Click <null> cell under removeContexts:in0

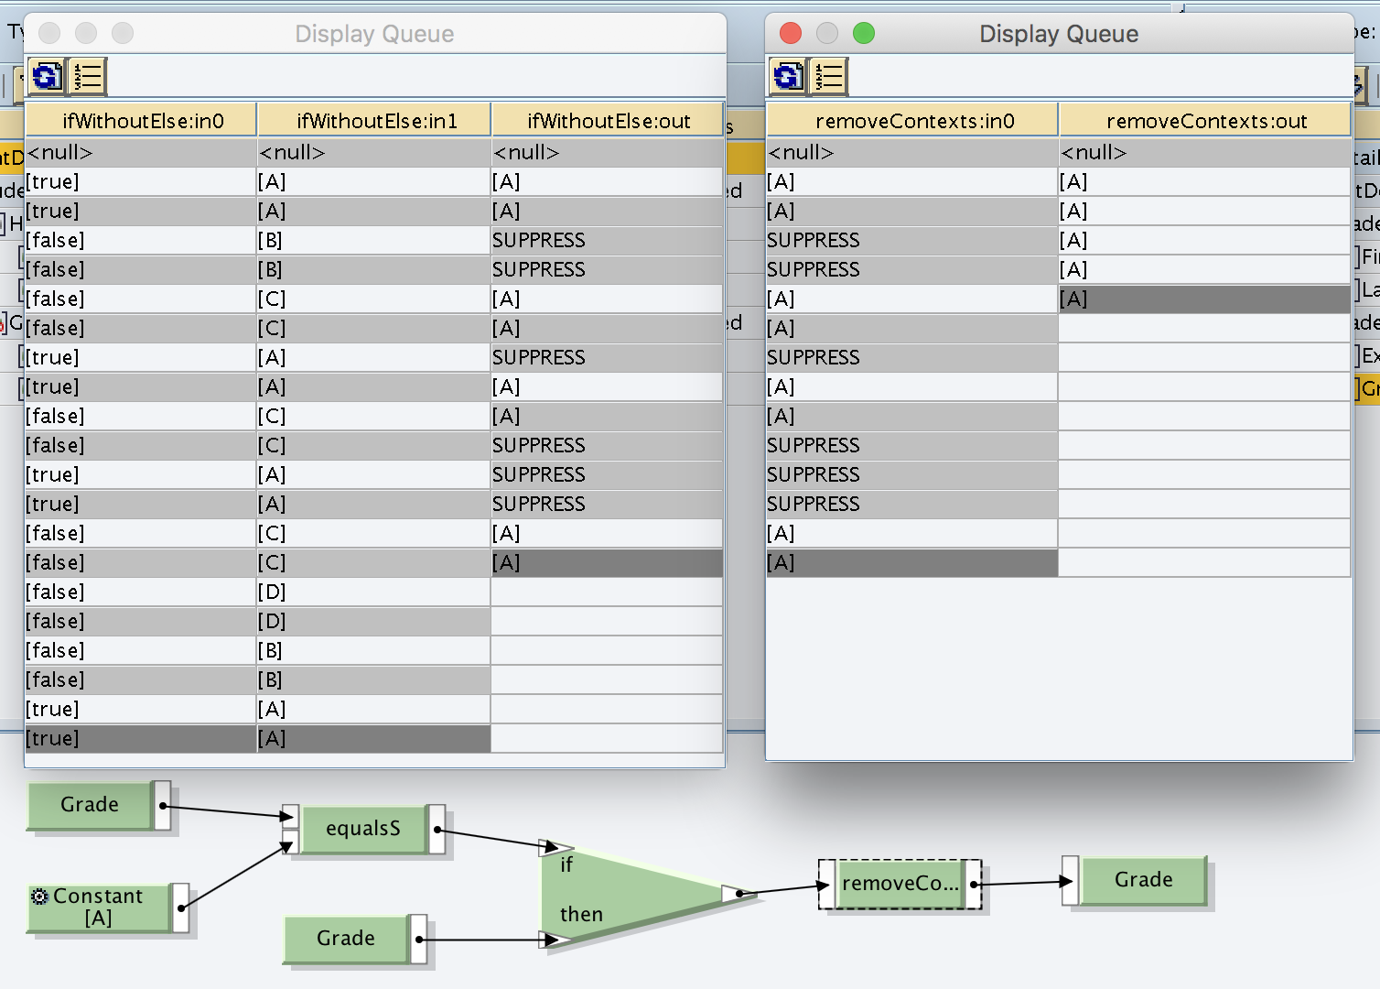click(x=912, y=153)
